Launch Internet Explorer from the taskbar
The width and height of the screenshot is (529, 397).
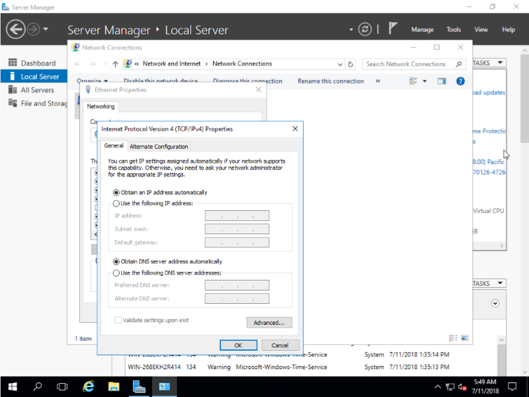pos(89,386)
